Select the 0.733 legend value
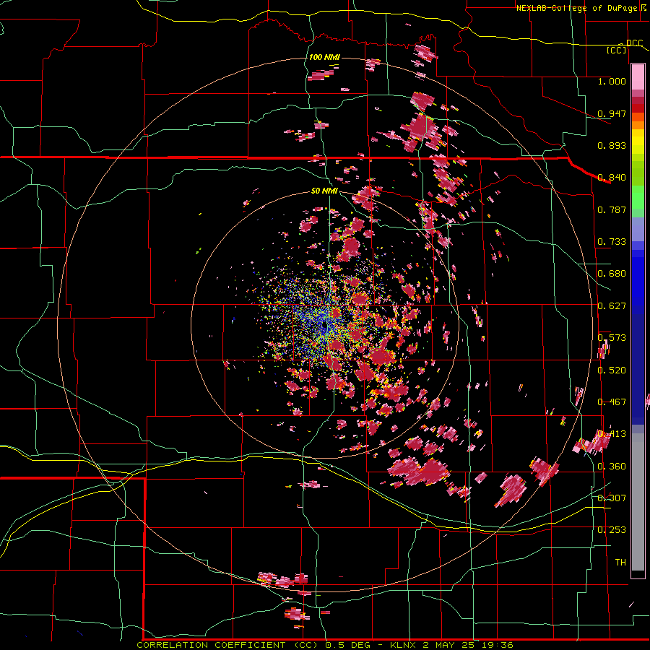The height and width of the screenshot is (650, 650). tap(612, 242)
